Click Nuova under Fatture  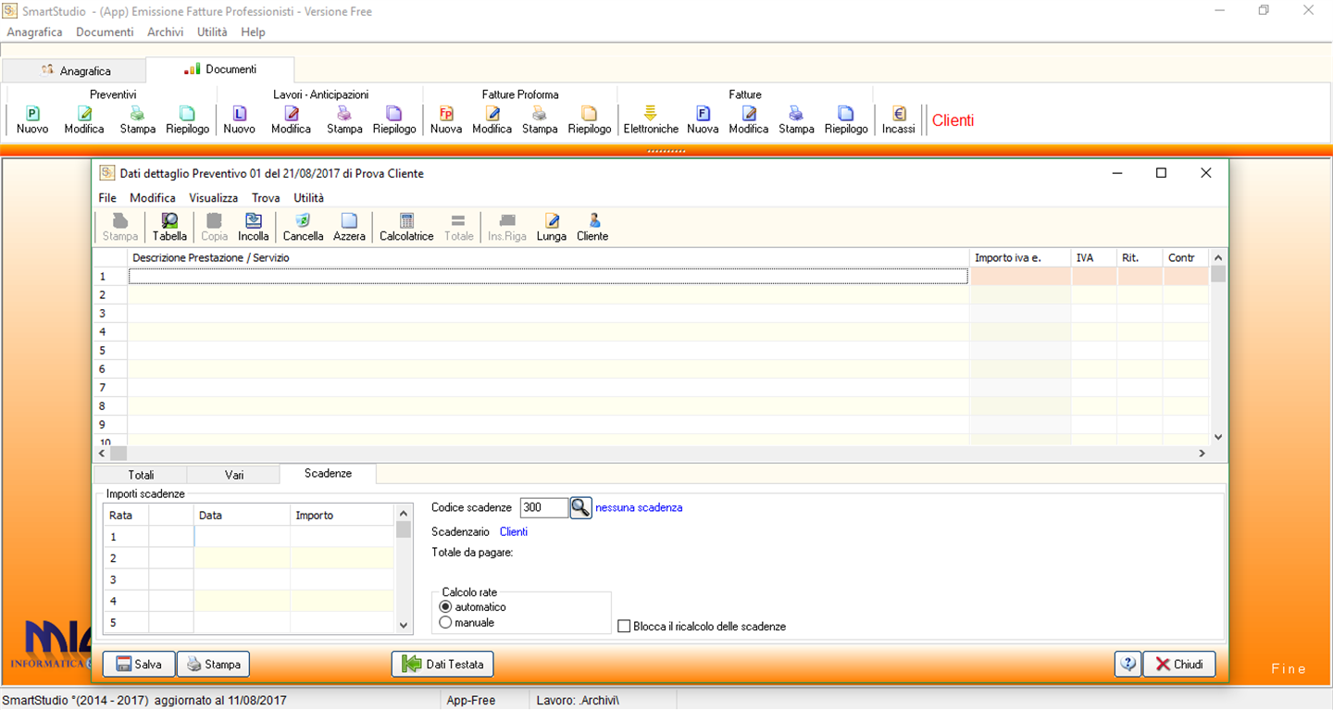tap(703, 120)
